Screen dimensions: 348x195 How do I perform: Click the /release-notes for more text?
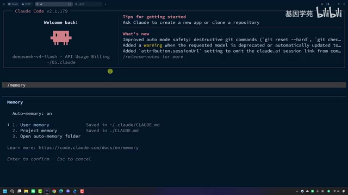pyautogui.click(x=153, y=57)
